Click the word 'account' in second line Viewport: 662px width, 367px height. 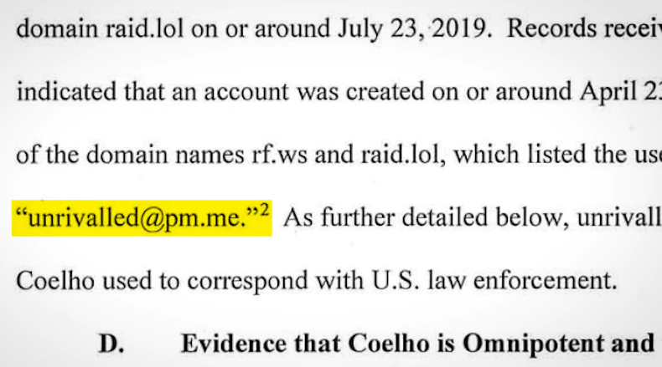click(x=266, y=93)
